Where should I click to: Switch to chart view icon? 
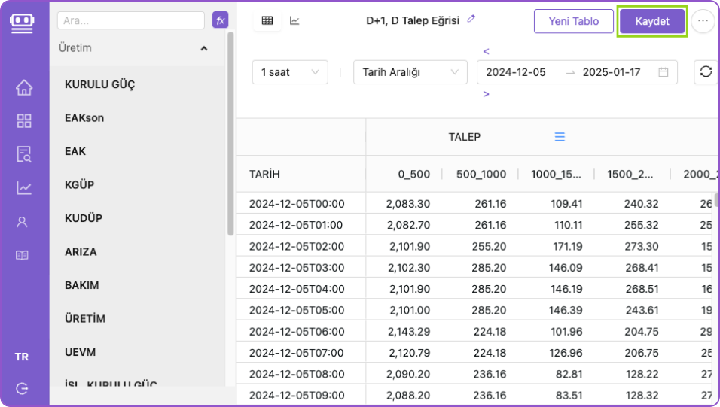(x=294, y=20)
